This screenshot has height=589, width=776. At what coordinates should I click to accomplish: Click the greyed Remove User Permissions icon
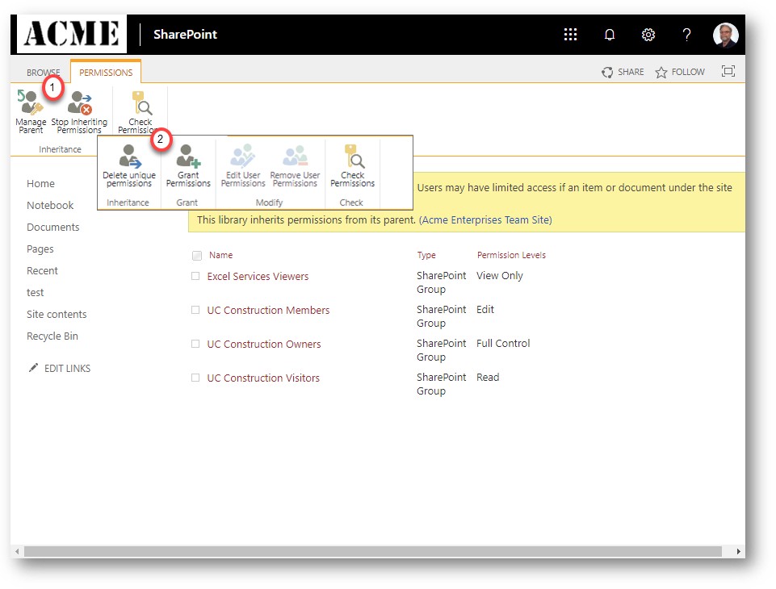tap(295, 166)
